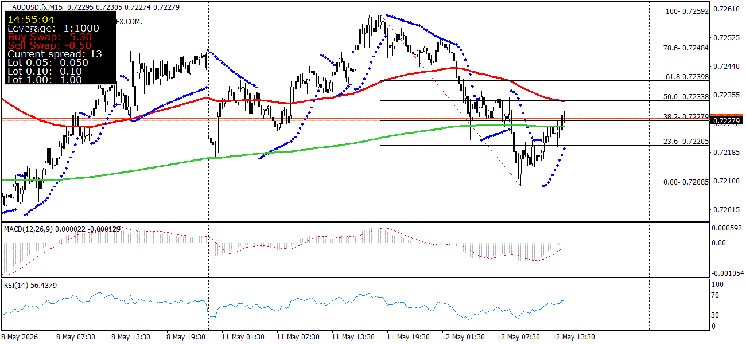746x344 pixels.
Task: Click the 0.000592 MACD scale value
Action: (728, 228)
